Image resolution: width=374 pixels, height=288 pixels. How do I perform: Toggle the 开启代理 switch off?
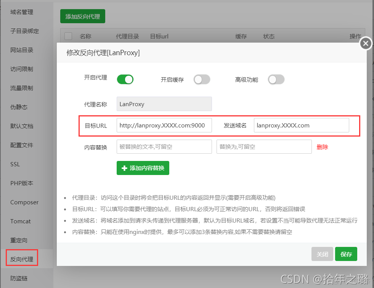[125, 79]
